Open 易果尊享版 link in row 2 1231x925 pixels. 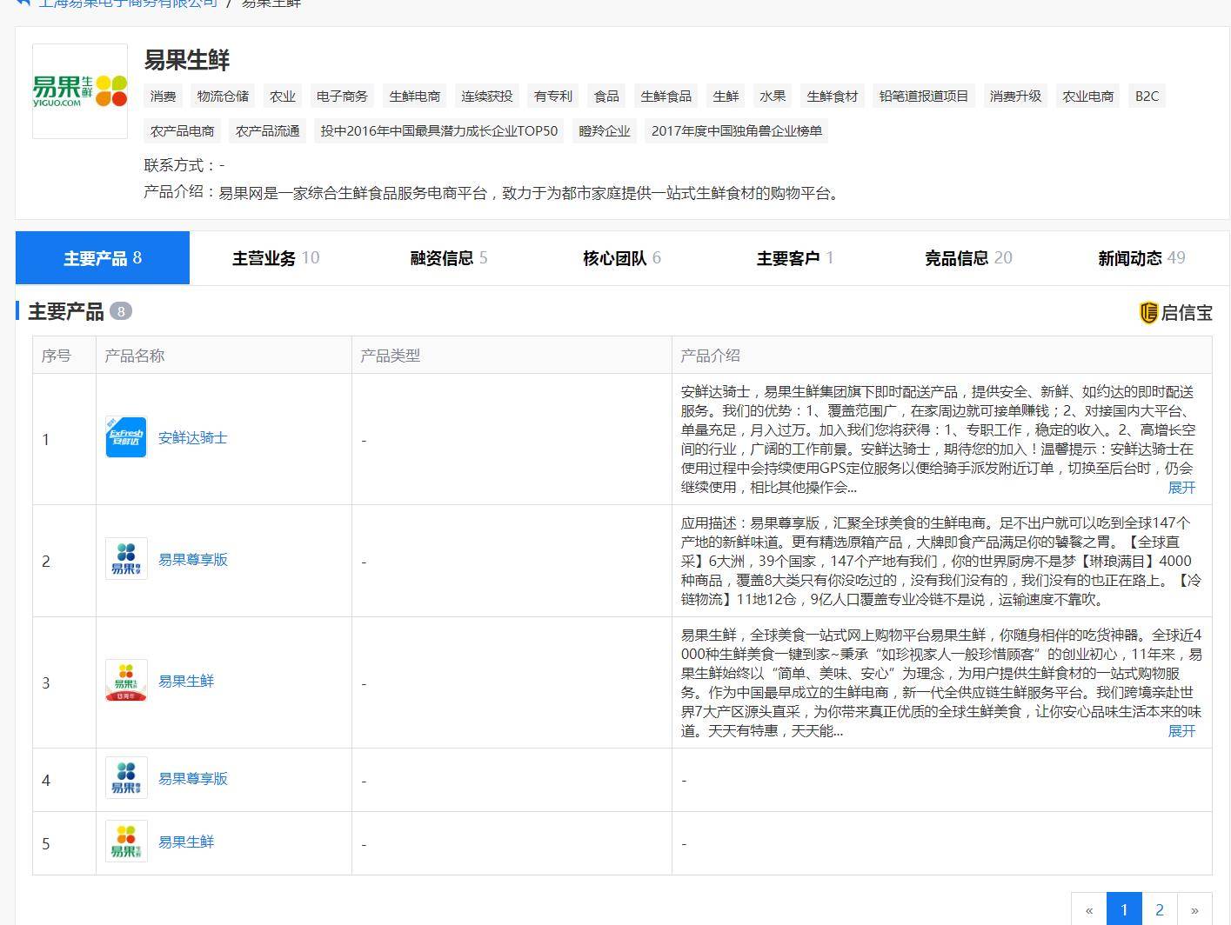(x=192, y=559)
